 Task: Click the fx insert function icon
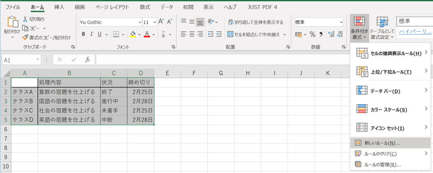coord(87,60)
